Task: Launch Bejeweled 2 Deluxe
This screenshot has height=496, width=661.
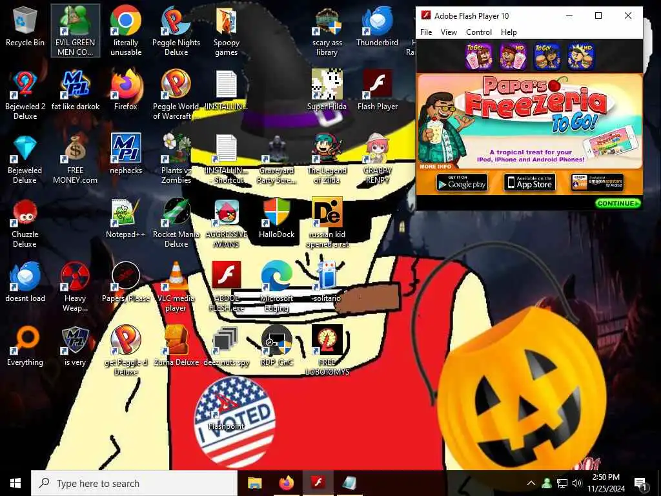Action: point(25,94)
